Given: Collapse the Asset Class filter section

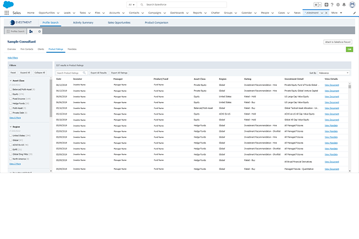Looking at the screenshot, I should coord(11,81).
